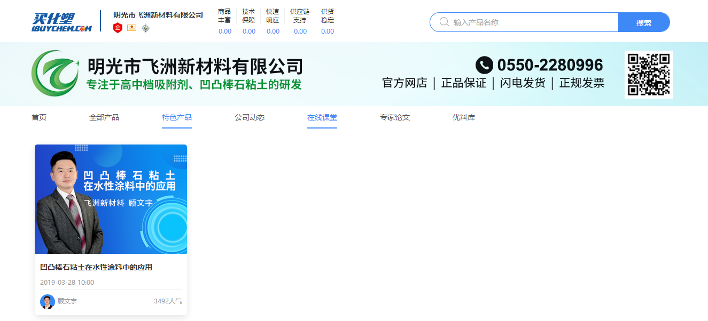Click the red enterprise certification badge
The height and width of the screenshot is (321, 708).
coord(118,28)
